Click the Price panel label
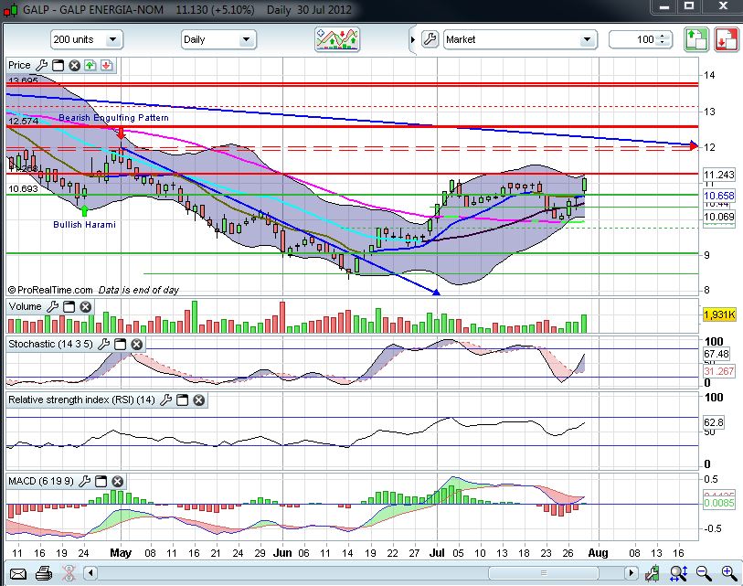 tap(19, 66)
